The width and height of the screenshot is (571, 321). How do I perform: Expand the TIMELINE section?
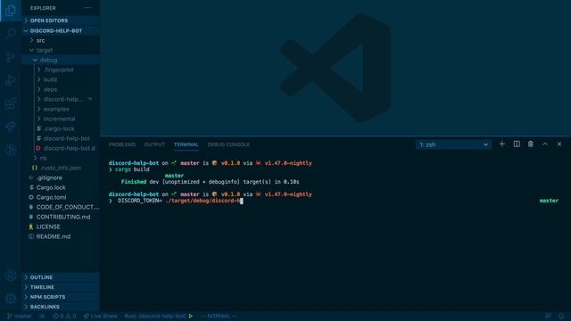[61, 287]
